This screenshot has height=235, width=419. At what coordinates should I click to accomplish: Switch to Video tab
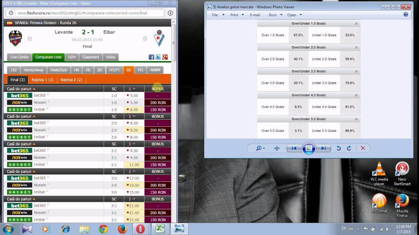pyautogui.click(x=111, y=57)
